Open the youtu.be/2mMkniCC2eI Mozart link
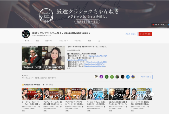169x114 pixels. 97,62
